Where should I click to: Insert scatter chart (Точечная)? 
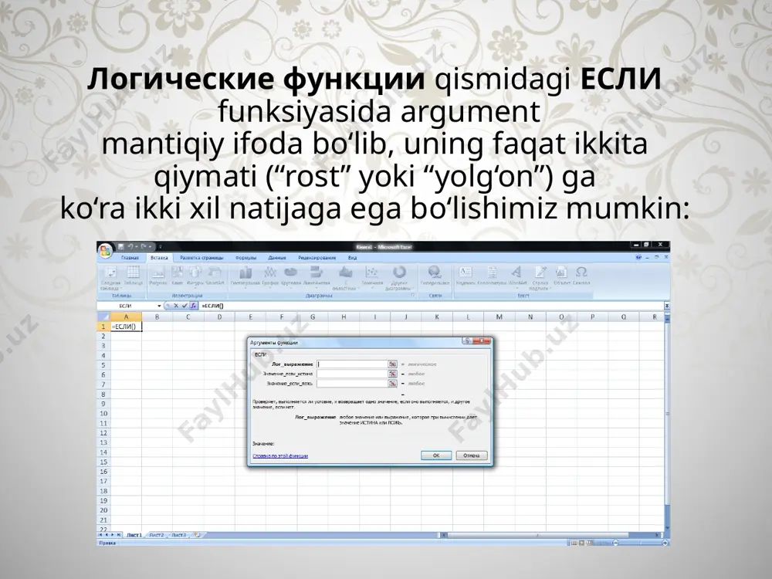click(372, 277)
